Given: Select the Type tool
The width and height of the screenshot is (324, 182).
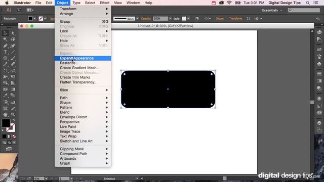Looking at the screenshot, I should [5, 52].
